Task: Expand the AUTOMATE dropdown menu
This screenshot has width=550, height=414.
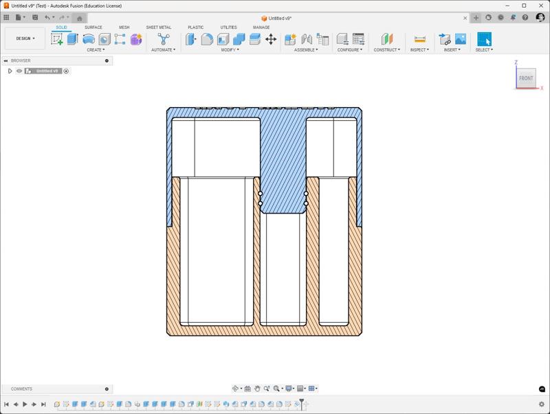Action: [x=164, y=50]
